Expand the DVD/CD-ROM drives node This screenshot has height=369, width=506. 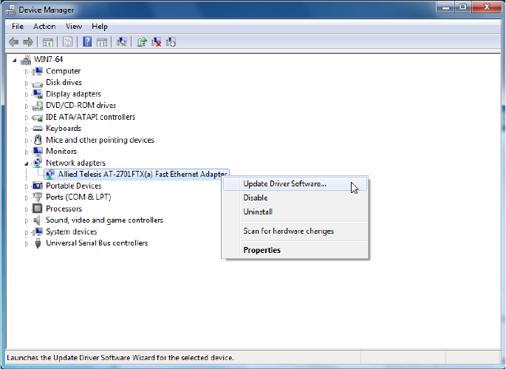click(x=27, y=106)
